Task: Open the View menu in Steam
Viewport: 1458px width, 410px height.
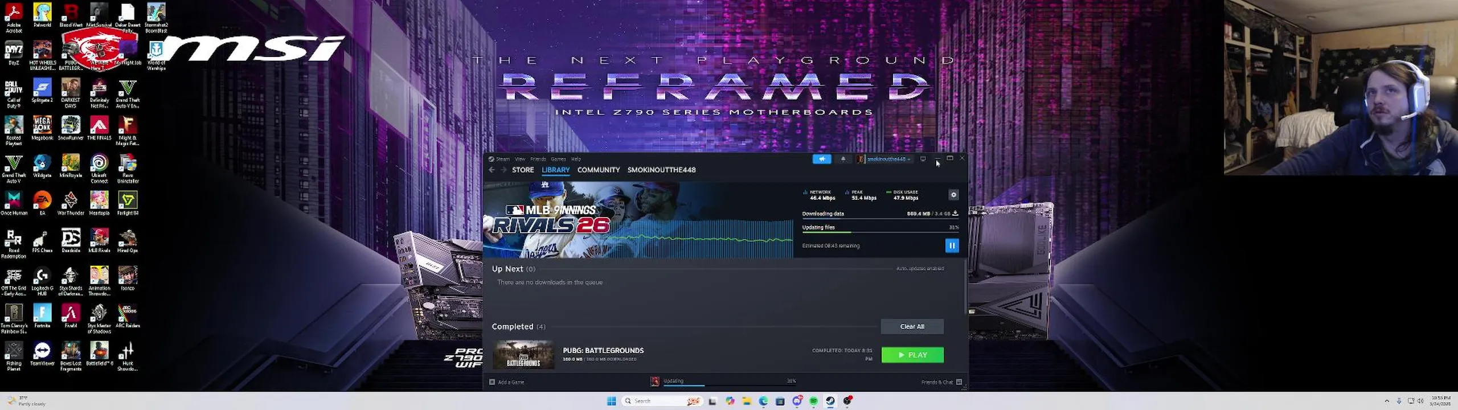Action: pyautogui.click(x=520, y=159)
